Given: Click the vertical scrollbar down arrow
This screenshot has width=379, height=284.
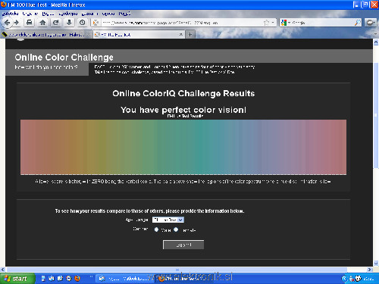Looking at the screenshot, I should (x=376, y=264).
